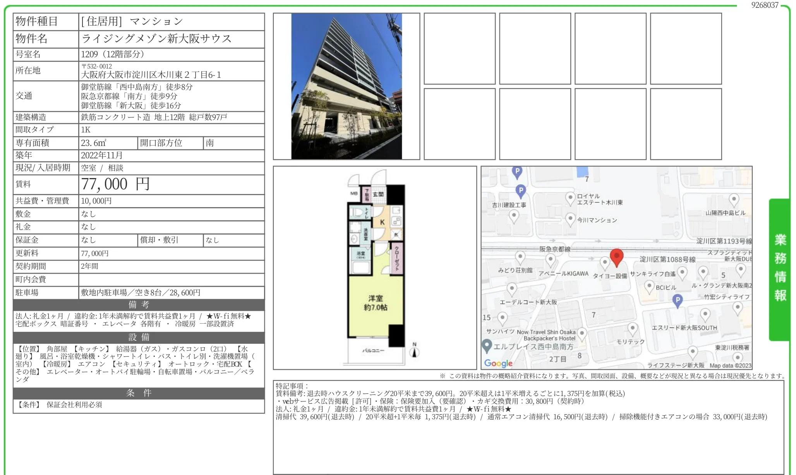
Task: Select the みどり荘別館 map pin
Action: 520,257
